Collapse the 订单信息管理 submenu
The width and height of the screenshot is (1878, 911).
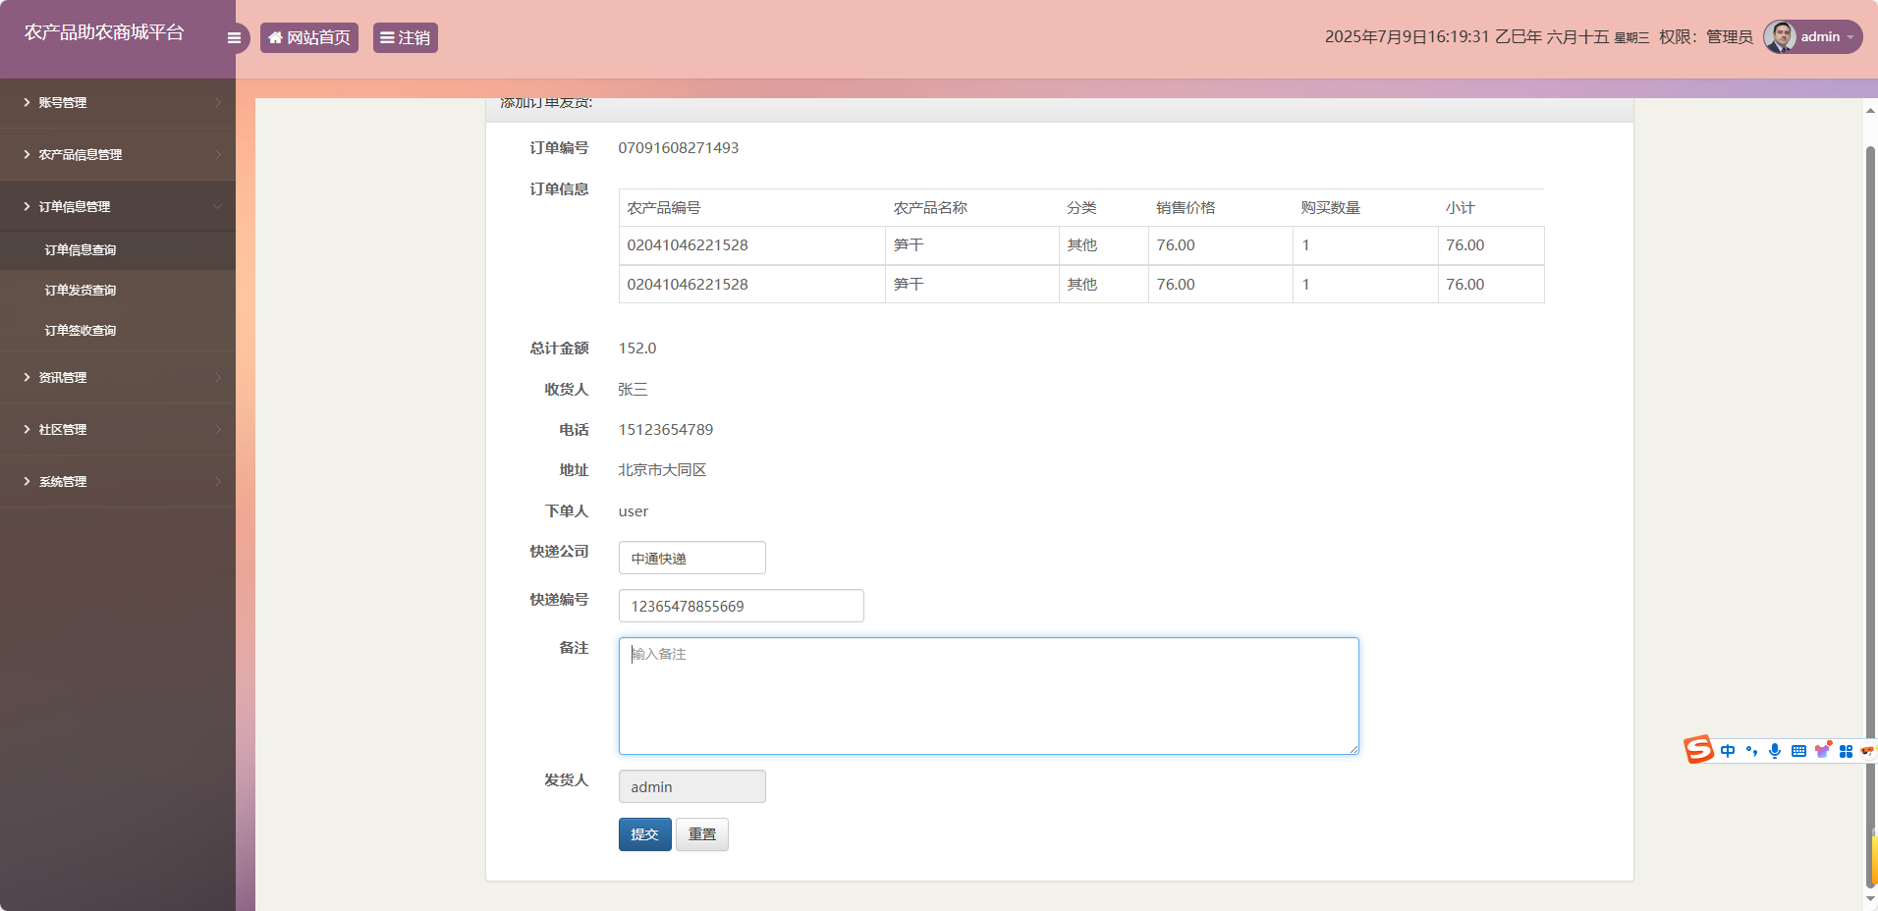point(118,206)
